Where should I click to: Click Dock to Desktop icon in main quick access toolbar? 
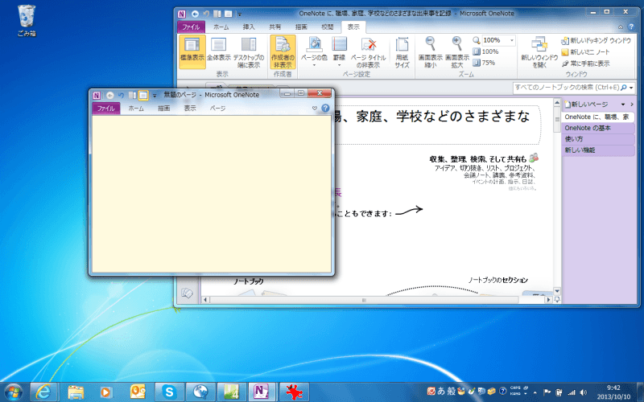[x=217, y=14]
